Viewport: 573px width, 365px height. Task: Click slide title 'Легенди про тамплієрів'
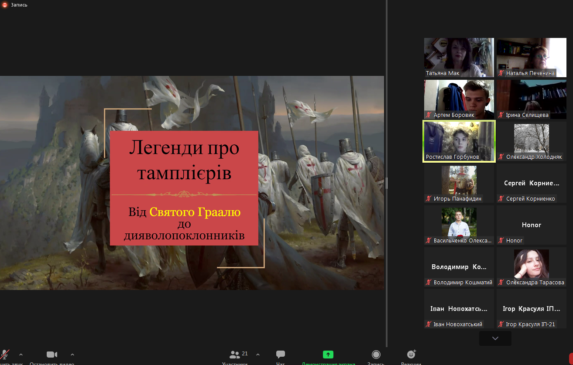(x=184, y=161)
